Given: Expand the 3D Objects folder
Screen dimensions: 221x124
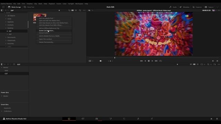Looking at the screenshot, I should coord(6,16).
